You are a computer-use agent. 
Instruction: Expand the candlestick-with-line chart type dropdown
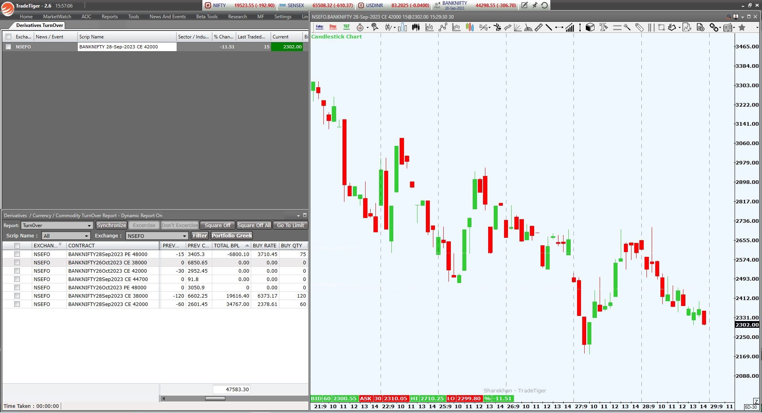[394, 28]
